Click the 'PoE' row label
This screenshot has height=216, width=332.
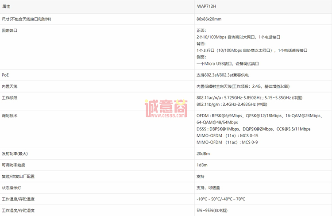click(x=5, y=75)
